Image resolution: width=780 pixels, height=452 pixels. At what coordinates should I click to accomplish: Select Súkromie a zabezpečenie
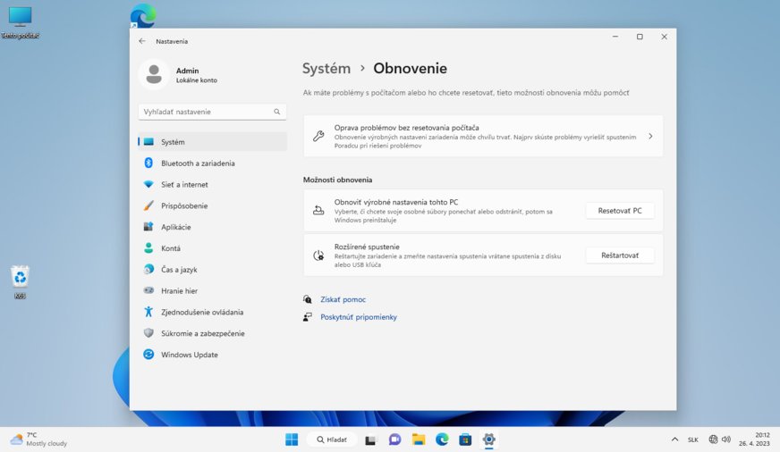point(202,333)
